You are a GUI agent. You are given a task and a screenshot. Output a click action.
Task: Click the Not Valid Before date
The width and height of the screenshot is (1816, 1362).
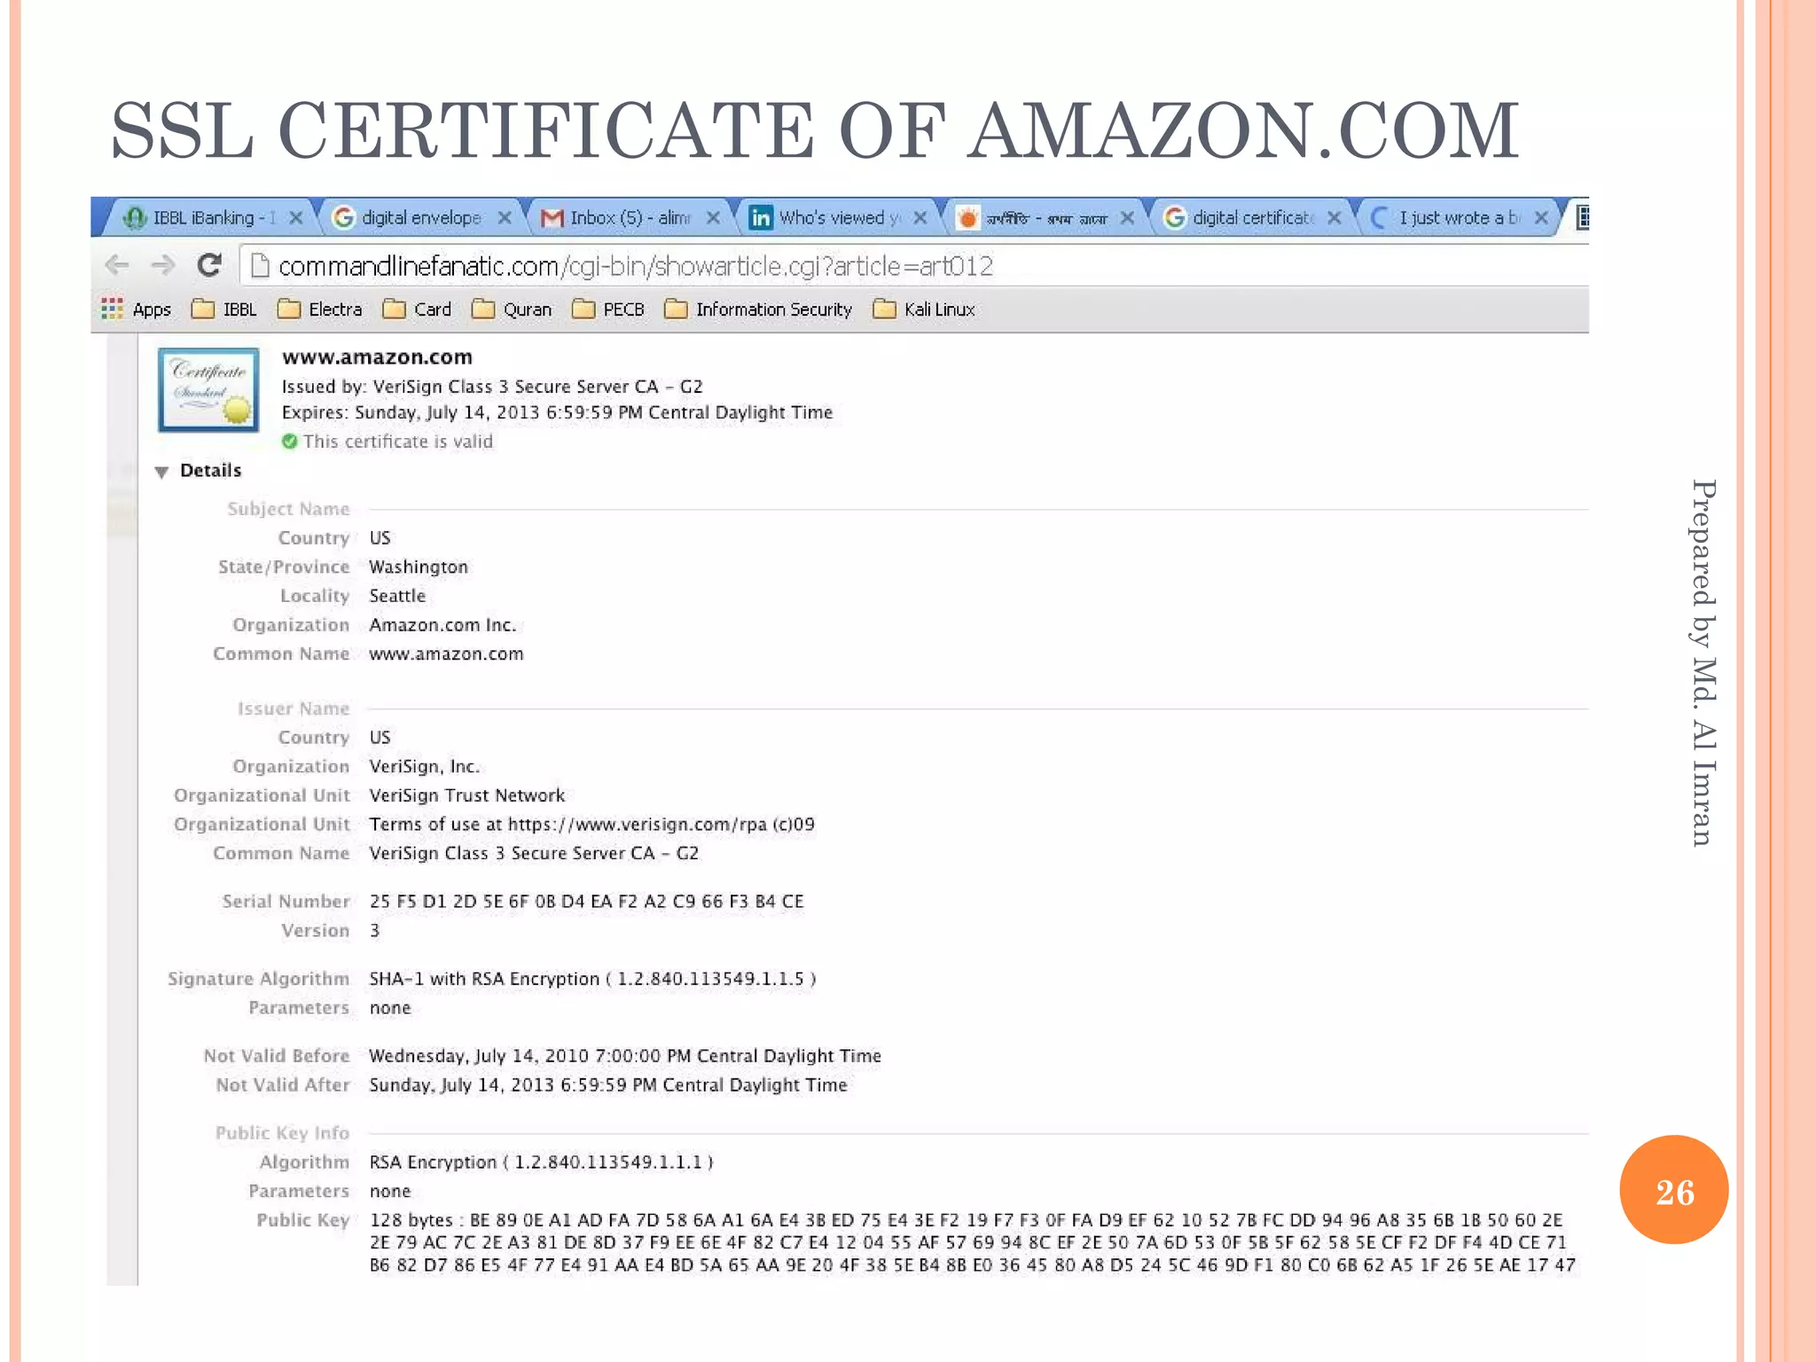[x=625, y=1056]
